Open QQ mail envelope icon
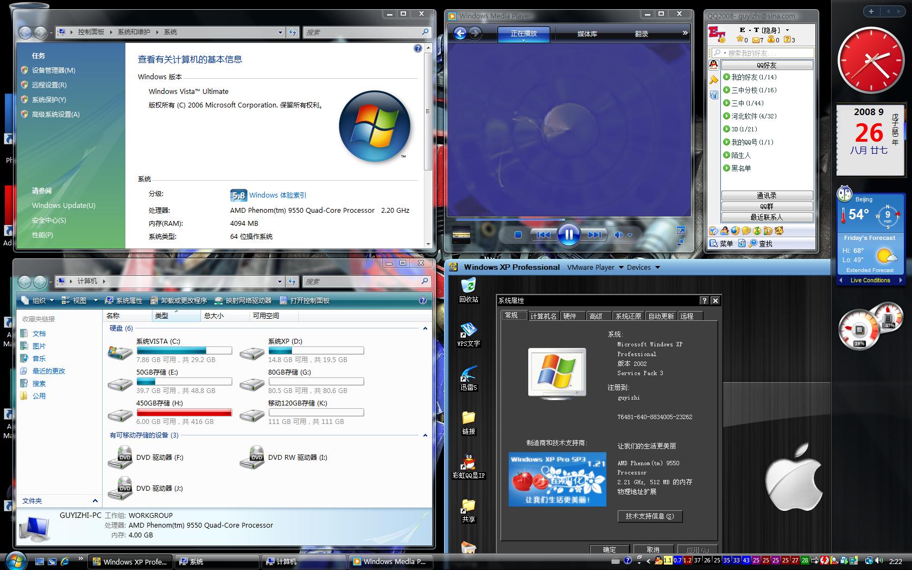 (756, 40)
